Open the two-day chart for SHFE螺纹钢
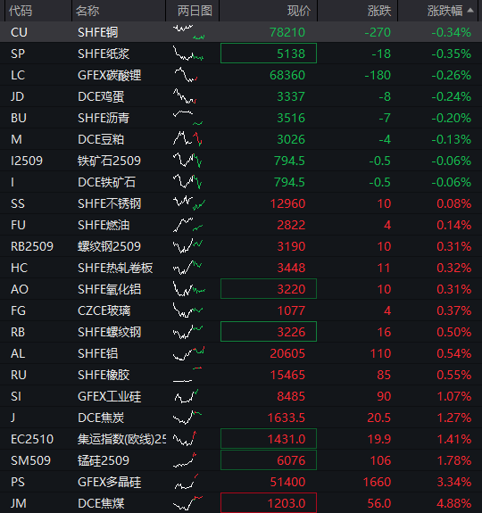482x513 pixels. pos(187,332)
